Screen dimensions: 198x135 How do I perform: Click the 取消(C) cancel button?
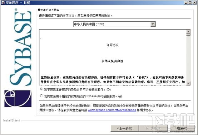click(182, 128)
